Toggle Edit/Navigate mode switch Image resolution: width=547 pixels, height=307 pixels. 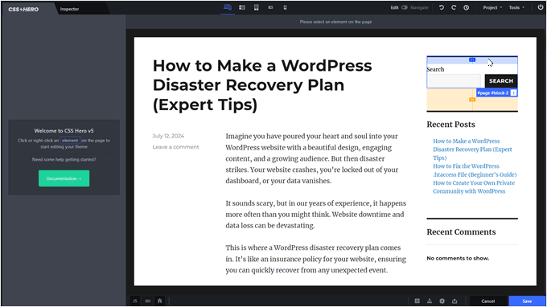click(x=405, y=7)
